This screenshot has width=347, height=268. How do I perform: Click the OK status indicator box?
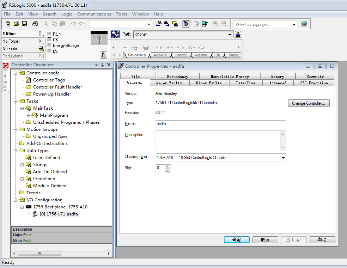coord(49,39)
